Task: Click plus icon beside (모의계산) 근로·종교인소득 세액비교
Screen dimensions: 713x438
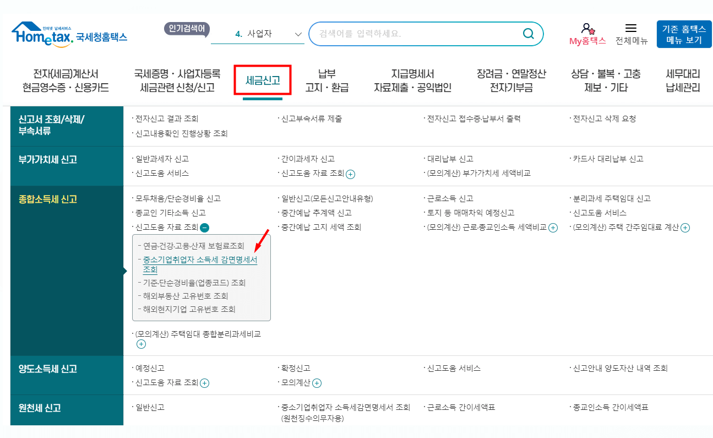Action: click(552, 227)
